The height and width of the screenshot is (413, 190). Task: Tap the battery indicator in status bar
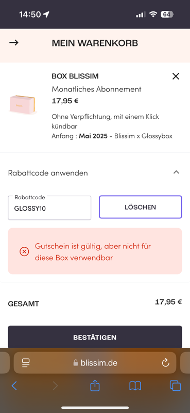click(167, 14)
